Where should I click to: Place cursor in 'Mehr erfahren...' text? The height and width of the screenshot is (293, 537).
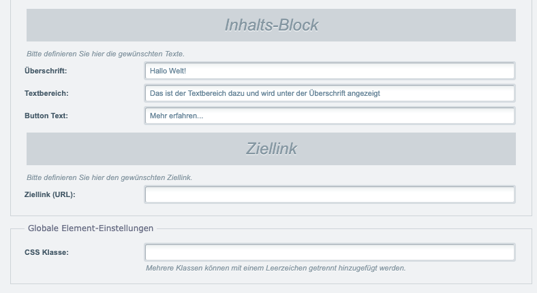[177, 116]
